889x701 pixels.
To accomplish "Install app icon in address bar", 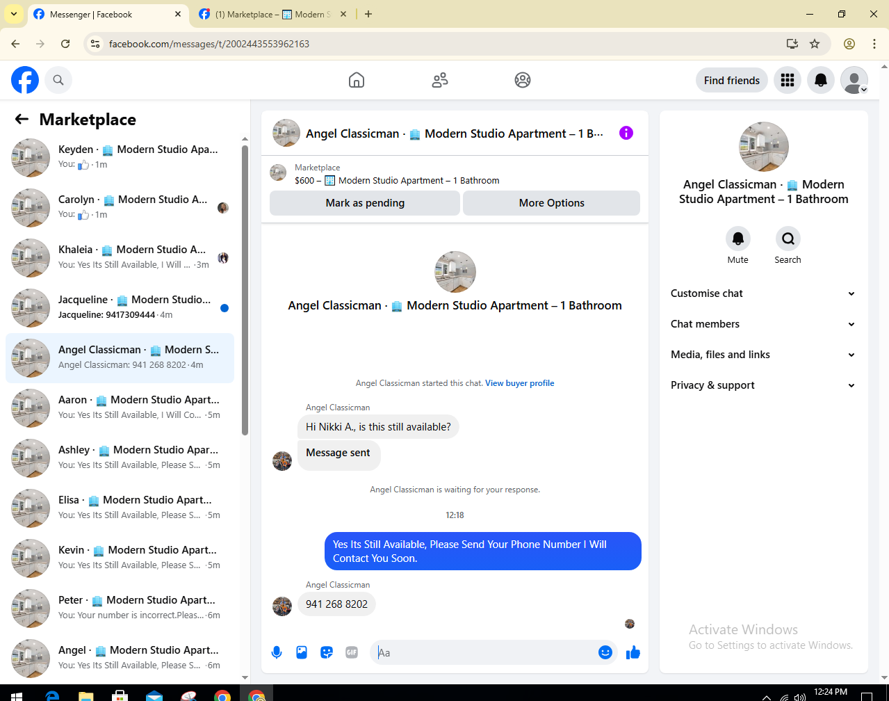I will pos(792,44).
